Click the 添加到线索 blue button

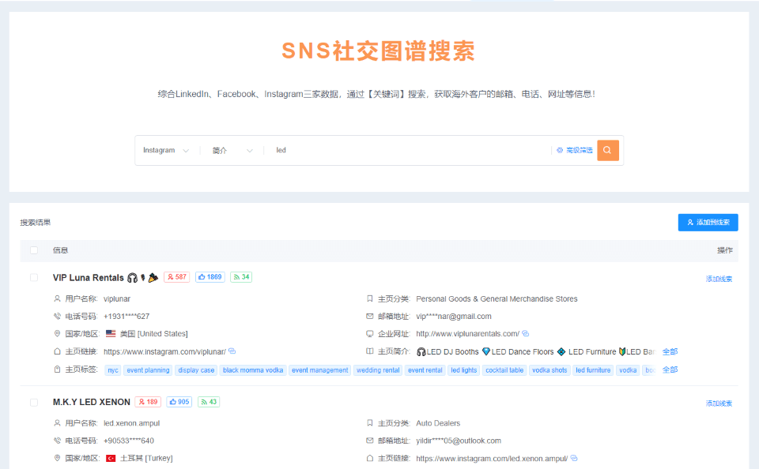tap(708, 223)
